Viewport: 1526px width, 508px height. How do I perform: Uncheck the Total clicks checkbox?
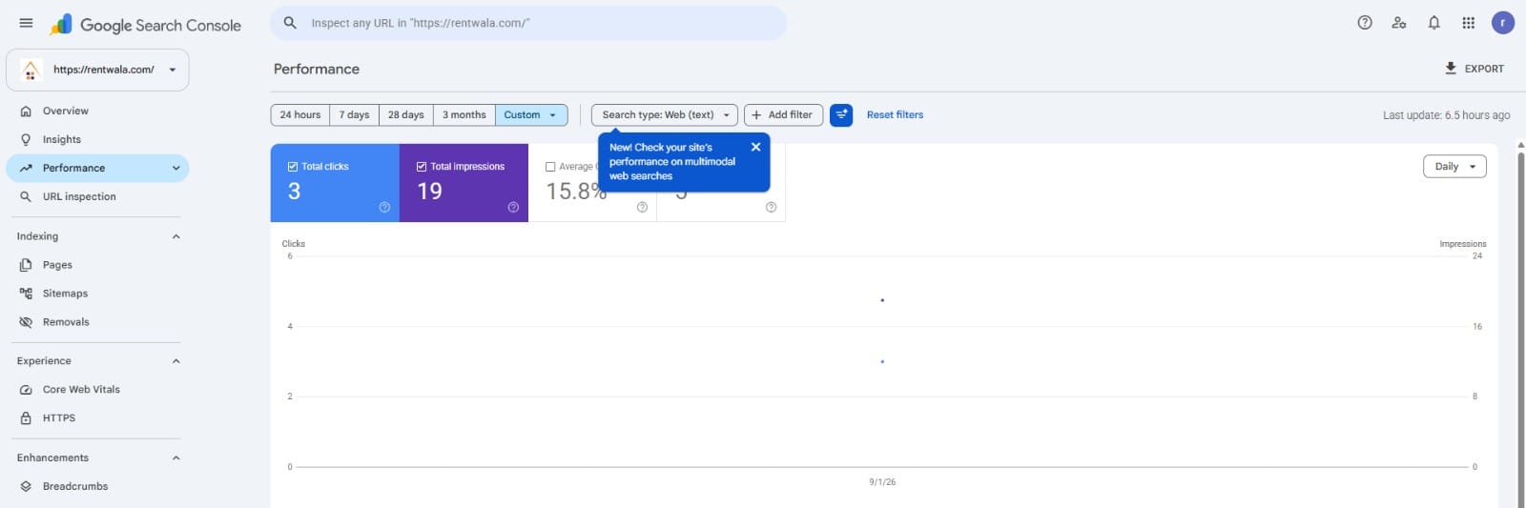(293, 167)
